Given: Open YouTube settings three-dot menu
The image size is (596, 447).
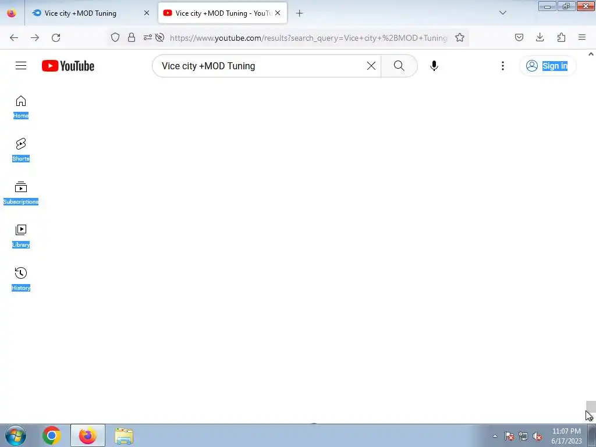Looking at the screenshot, I should coord(502,66).
